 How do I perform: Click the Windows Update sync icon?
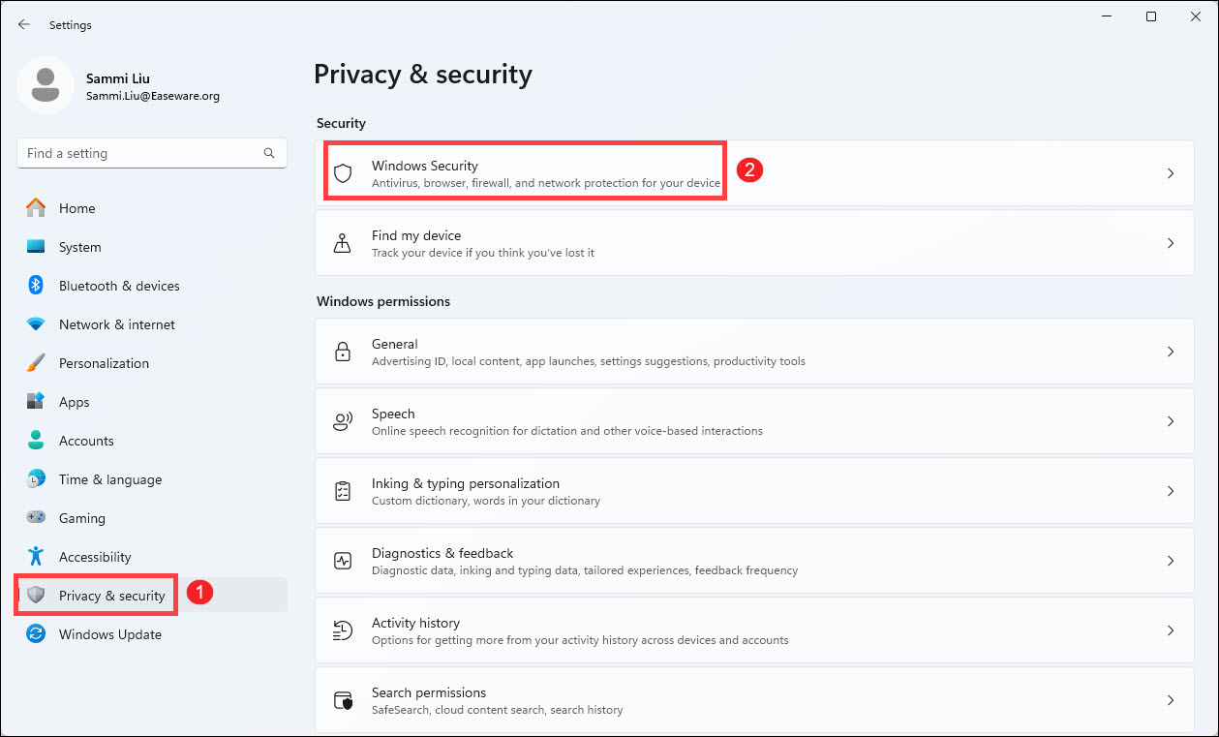pos(36,634)
